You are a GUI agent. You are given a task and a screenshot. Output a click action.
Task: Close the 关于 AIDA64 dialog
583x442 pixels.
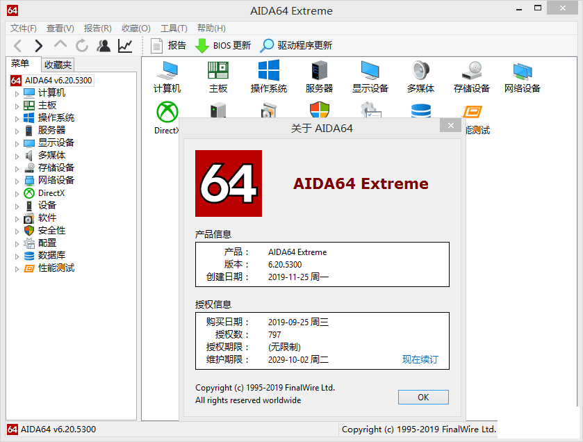[451, 125]
